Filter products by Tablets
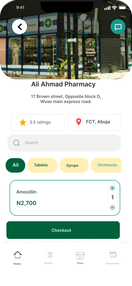 42,165
